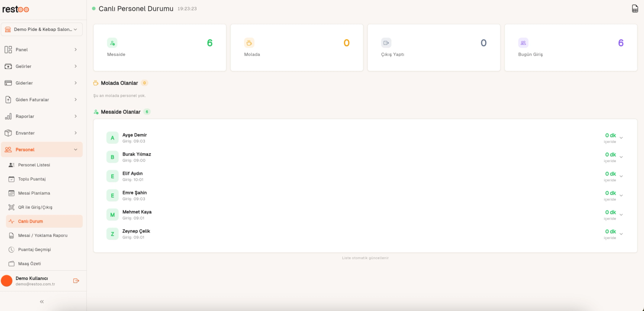Click Zeynep Çelik's avatar letter Z
The height and width of the screenshot is (311, 644).
(x=112, y=234)
